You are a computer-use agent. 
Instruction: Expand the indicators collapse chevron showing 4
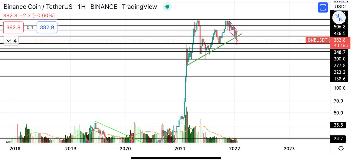[11, 41]
